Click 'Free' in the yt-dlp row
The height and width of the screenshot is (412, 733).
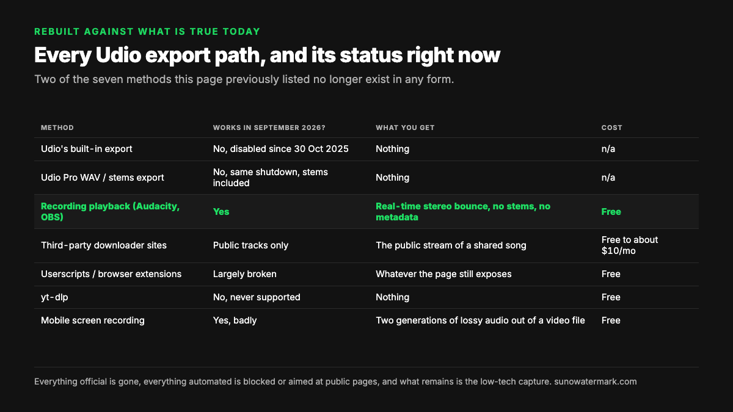click(x=611, y=297)
